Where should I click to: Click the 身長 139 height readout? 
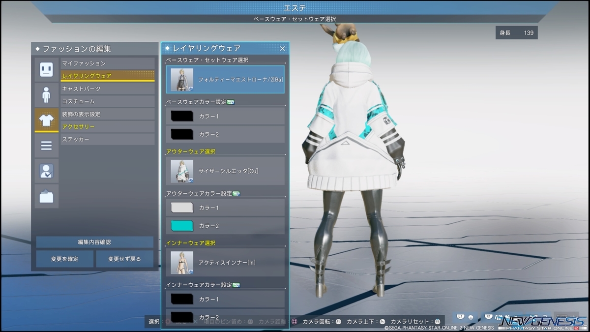click(517, 33)
